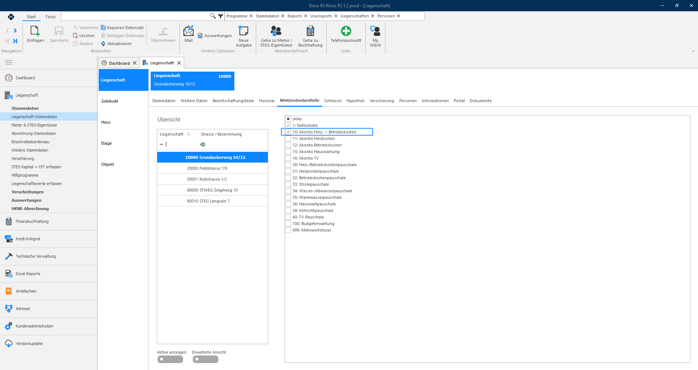Toggle the hamburger sidebar menu

[x=9, y=63]
